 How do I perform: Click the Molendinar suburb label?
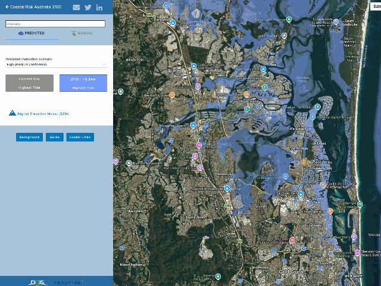tap(260, 268)
